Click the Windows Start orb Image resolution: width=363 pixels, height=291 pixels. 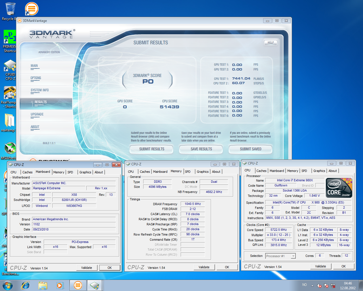click(8, 285)
